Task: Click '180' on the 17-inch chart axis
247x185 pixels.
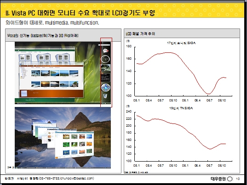Action: (129, 46)
